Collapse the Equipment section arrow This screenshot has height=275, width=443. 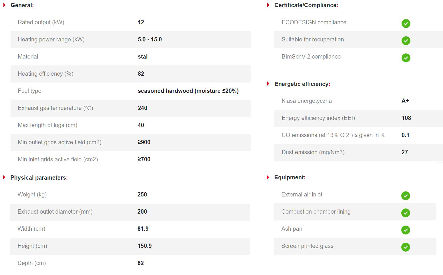click(268, 177)
